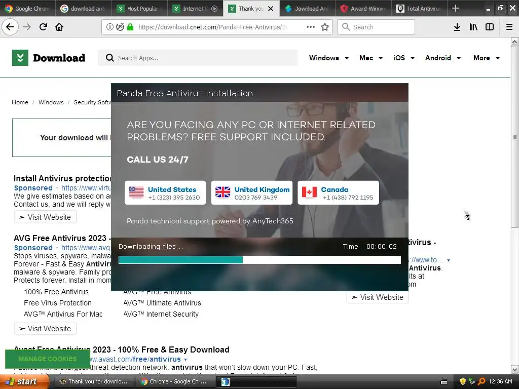Open the 100% Free Antivirus link
The height and width of the screenshot is (389, 519).
pos(56,292)
